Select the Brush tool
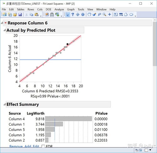157x153 pixels. click(x=94, y=15)
